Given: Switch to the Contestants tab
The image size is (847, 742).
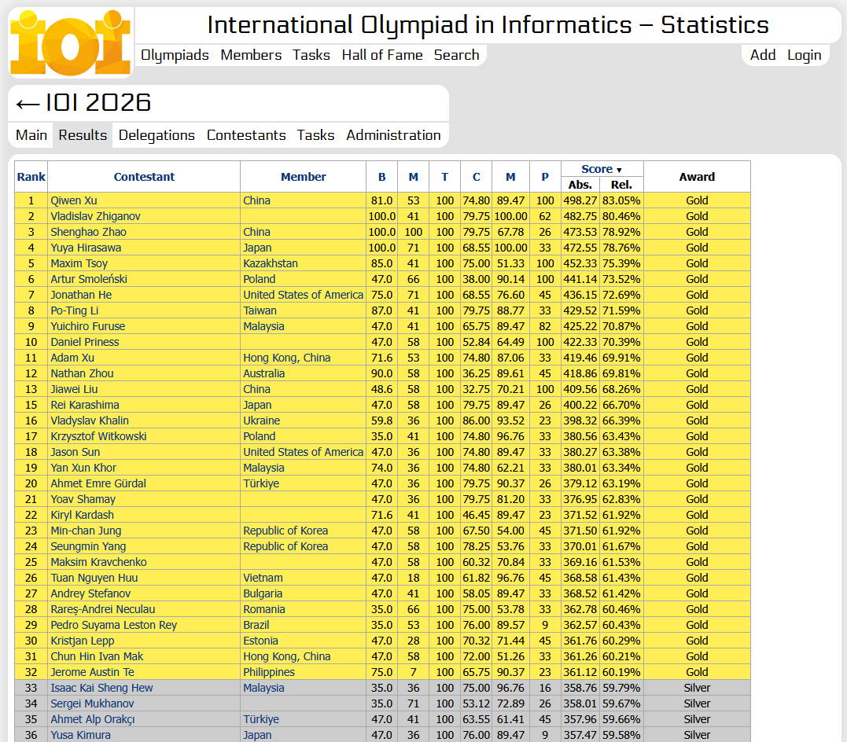Looking at the screenshot, I should [x=246, y=135].
